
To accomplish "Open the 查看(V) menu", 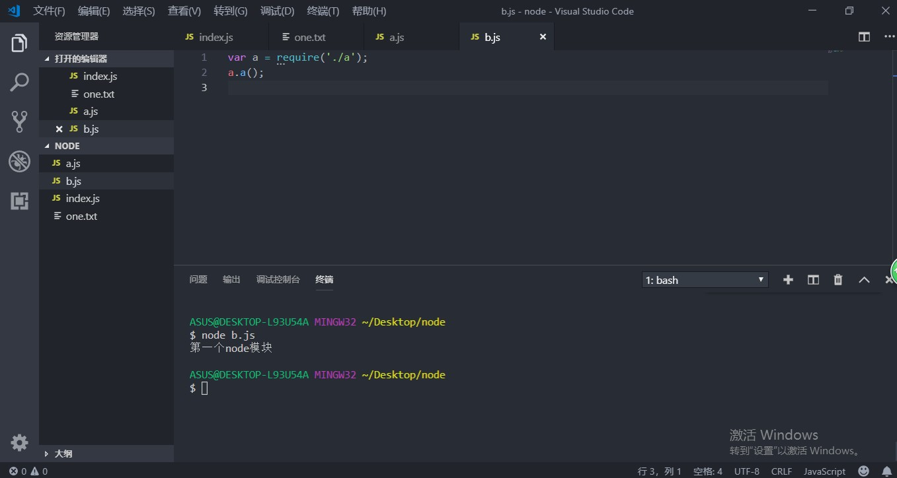I will coord(184,11).
